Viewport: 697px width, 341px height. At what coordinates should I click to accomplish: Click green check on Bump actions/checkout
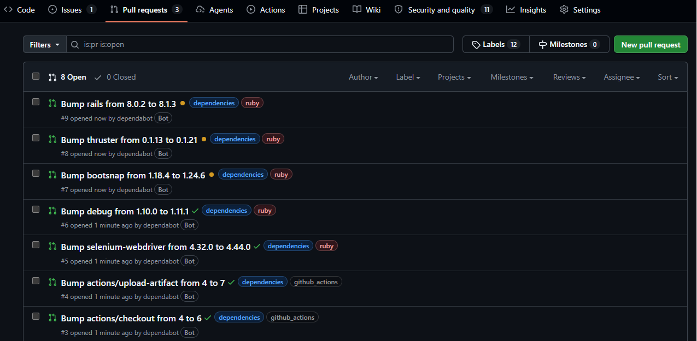point(208,318)
